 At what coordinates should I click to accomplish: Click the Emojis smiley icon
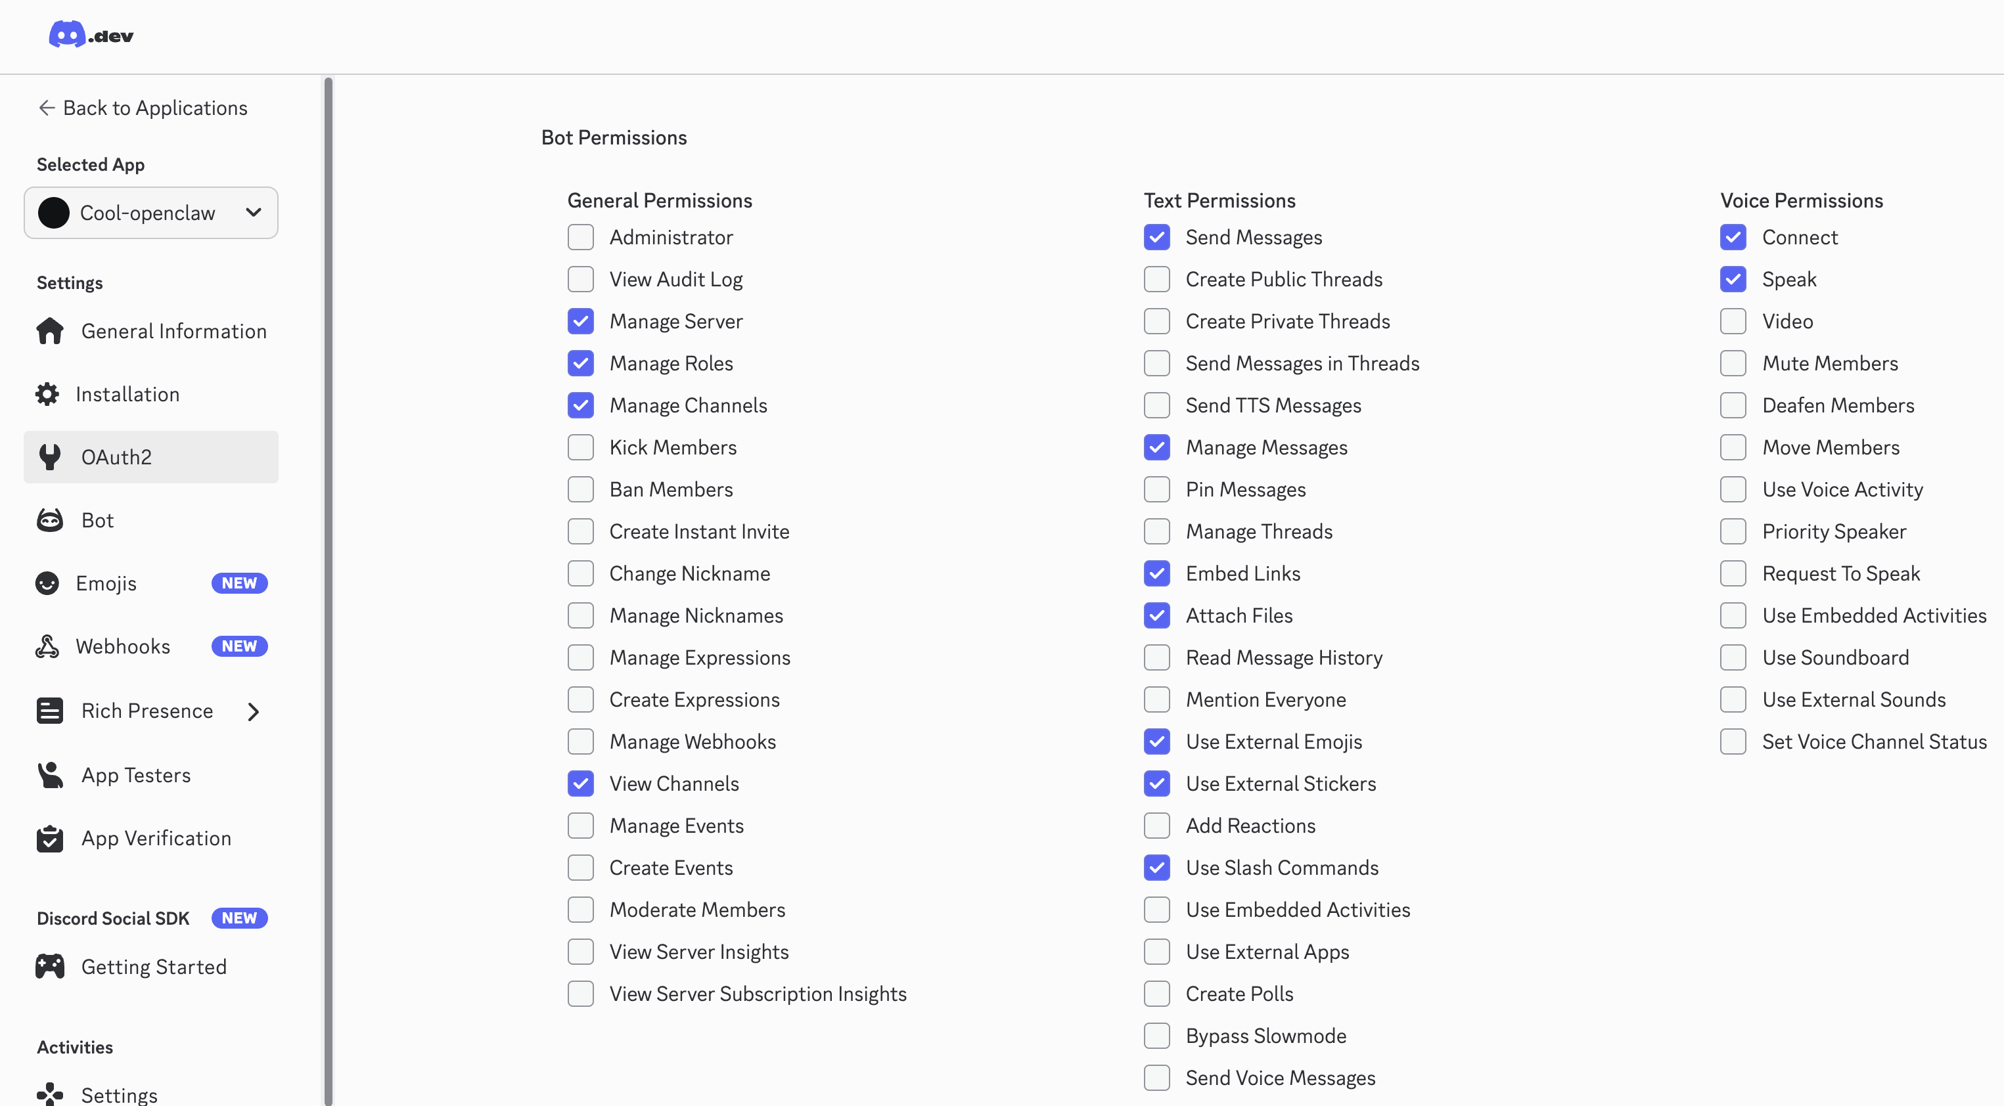(47, 583)
